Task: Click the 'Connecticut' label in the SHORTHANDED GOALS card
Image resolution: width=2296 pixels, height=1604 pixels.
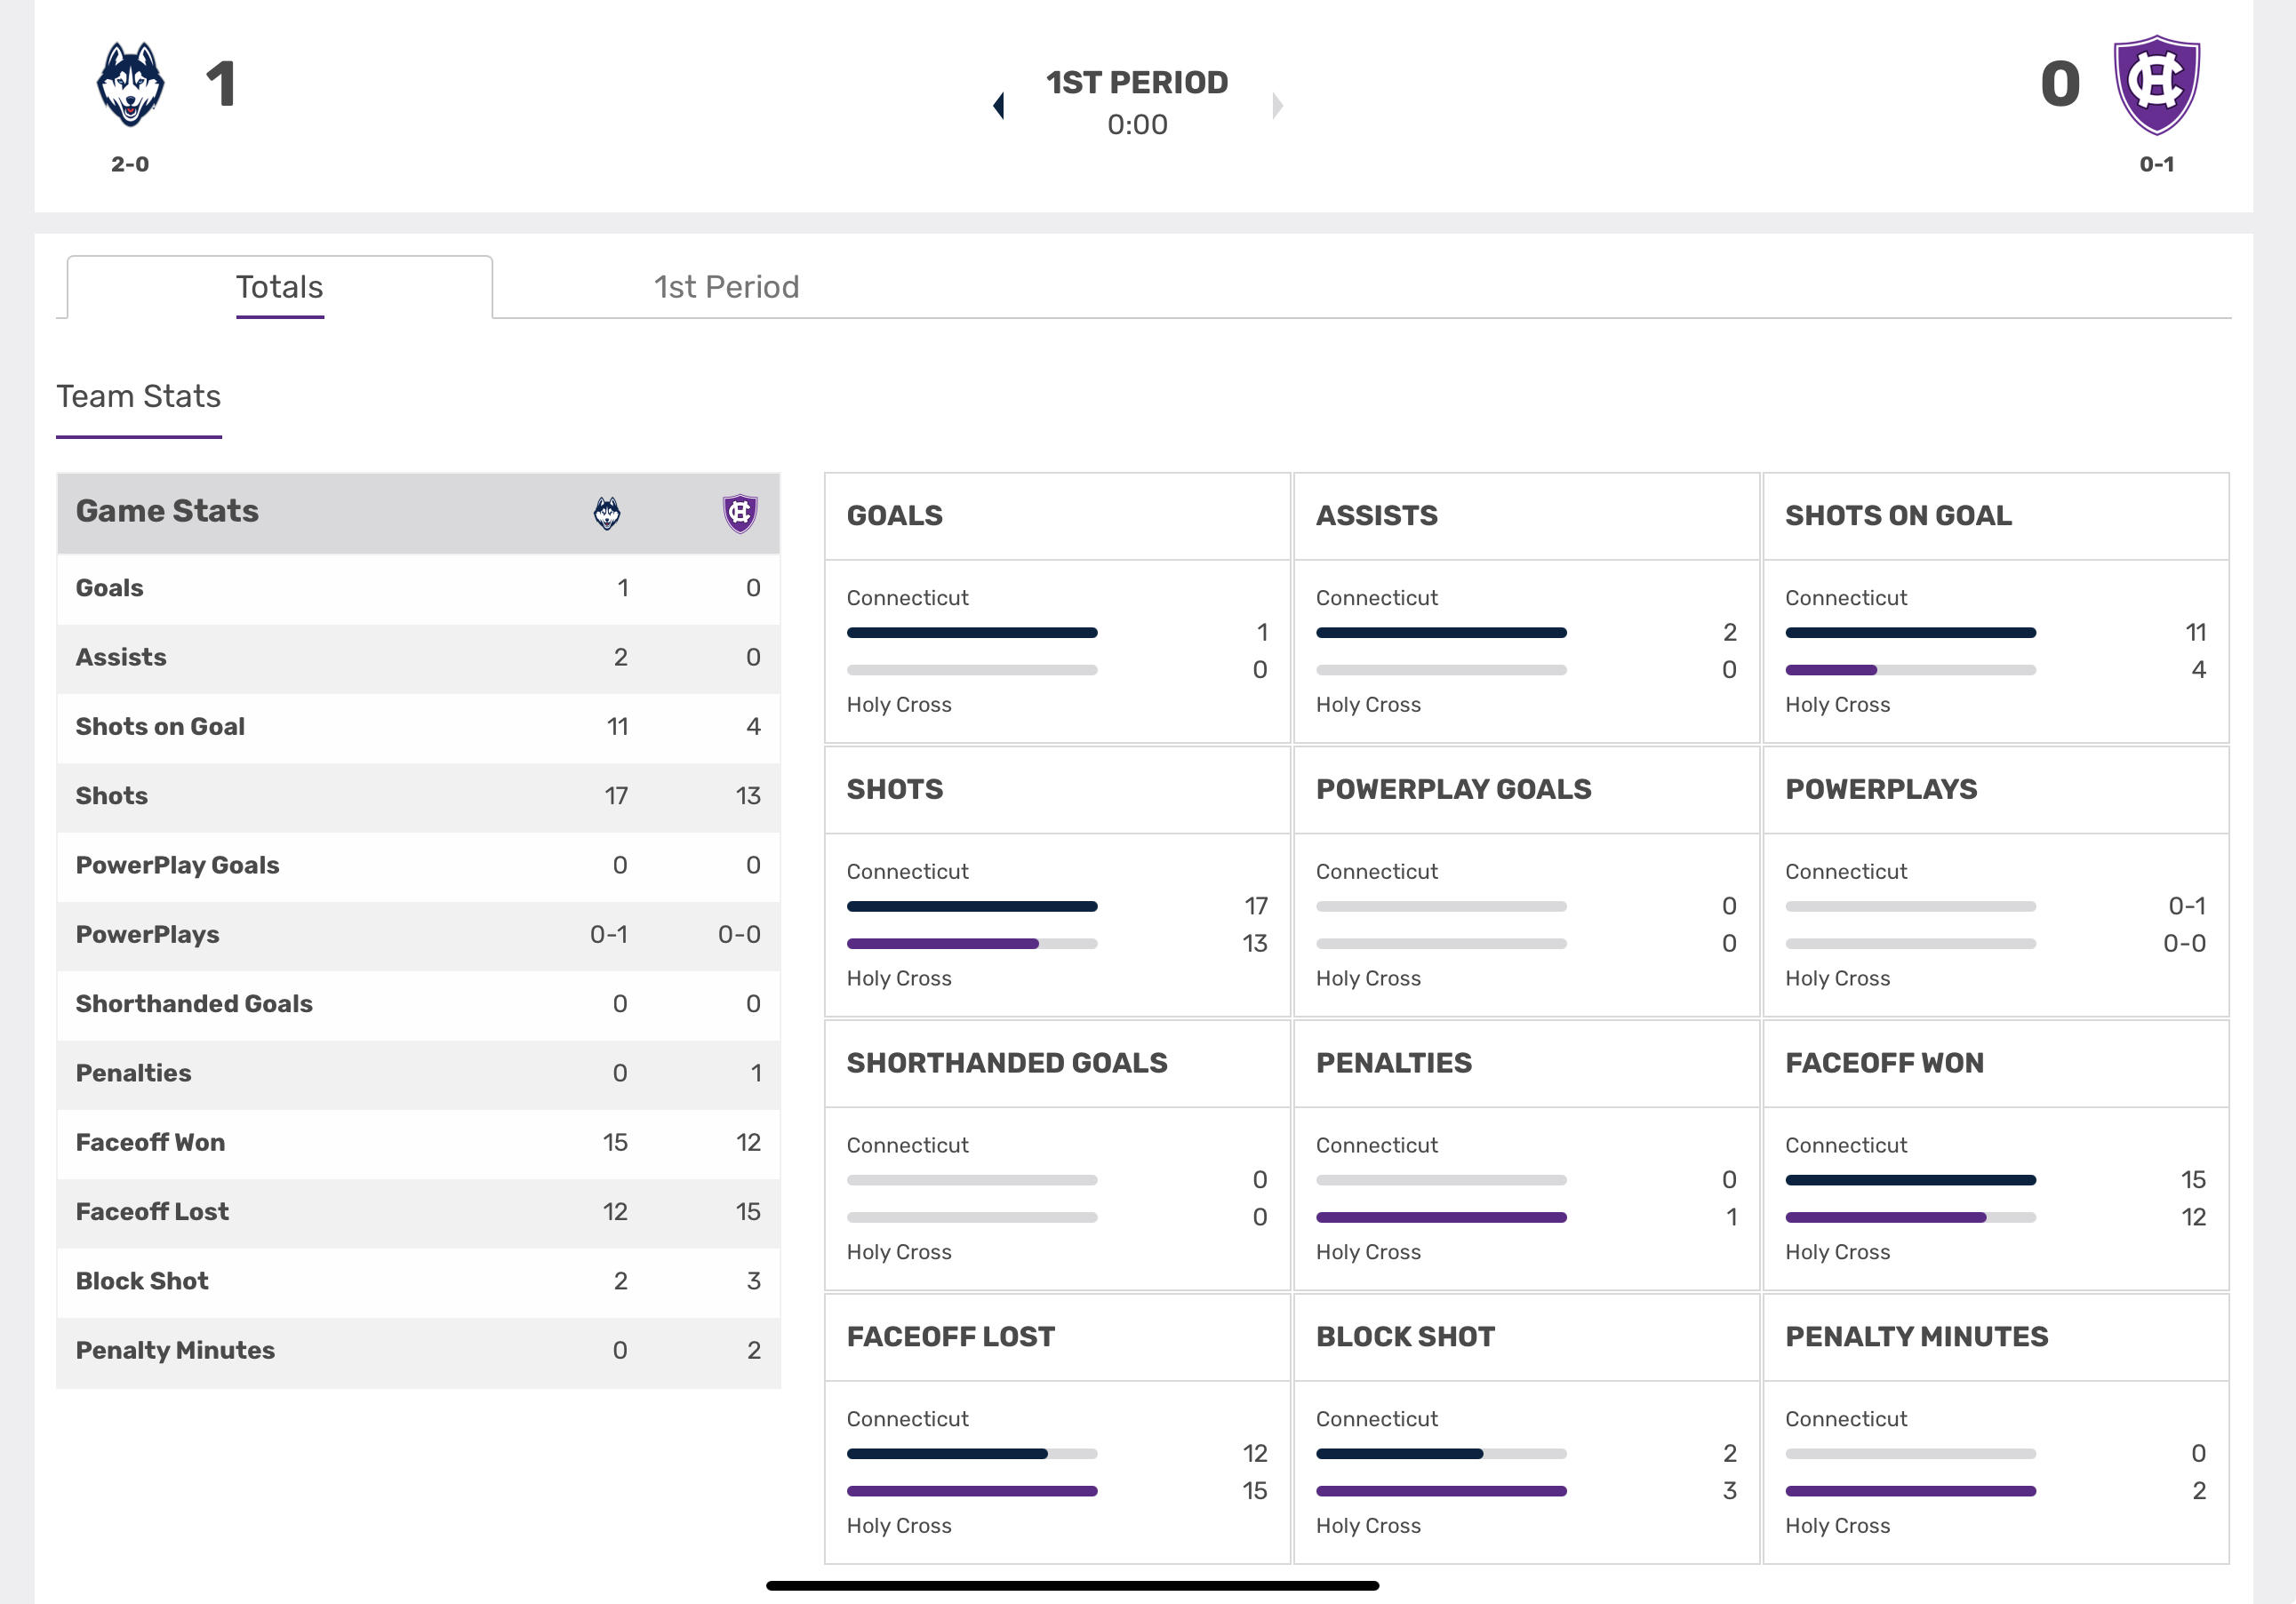Action: (x=908, y=1146)
